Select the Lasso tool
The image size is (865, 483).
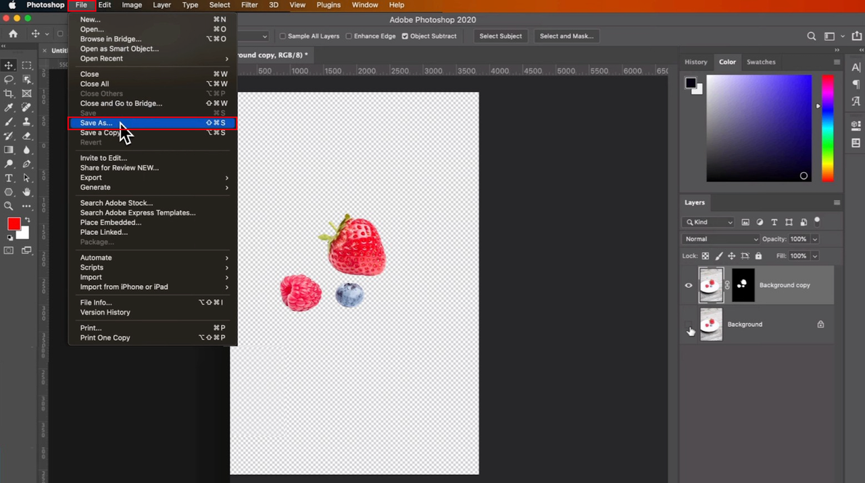point(9,80)
